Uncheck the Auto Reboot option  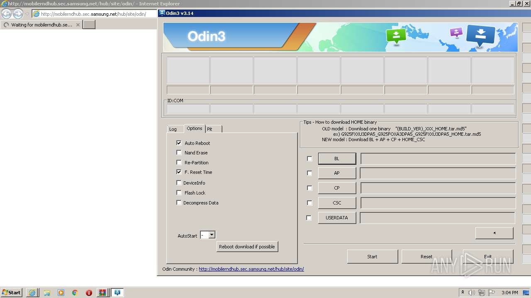point(179,143)
